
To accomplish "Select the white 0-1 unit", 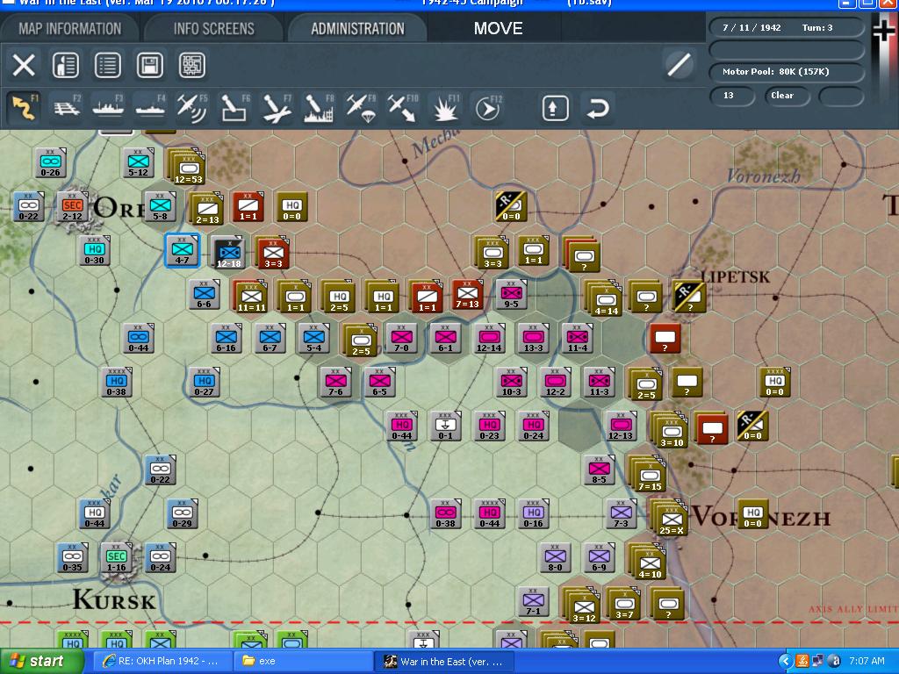I will (x=445, y=426).
